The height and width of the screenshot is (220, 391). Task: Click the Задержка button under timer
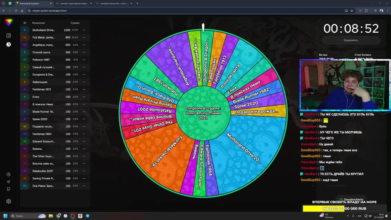pos(351,40)
